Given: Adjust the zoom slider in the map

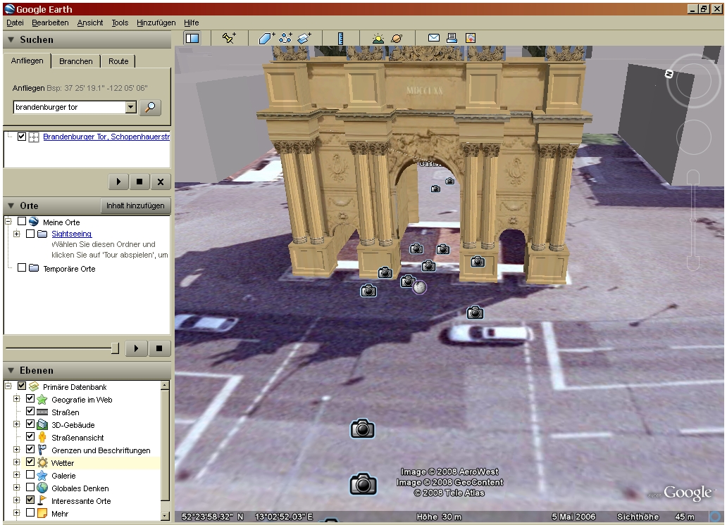Looking at the screenshot, I should pos(692,220).
